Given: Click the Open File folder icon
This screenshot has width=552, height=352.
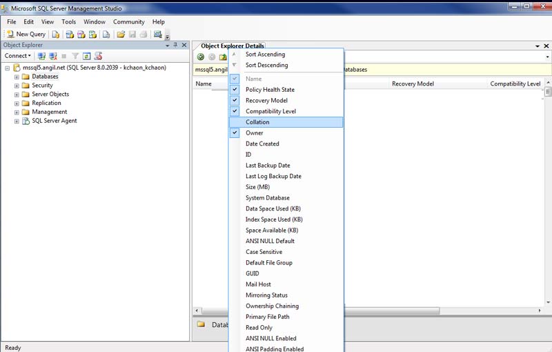Looking at the screenshot, I should (121, 34).
